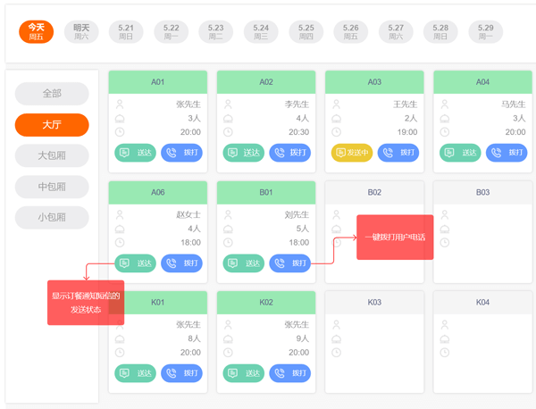536x409 pixels.
Task: Select the 大厅 area filter
Action: 52,124
